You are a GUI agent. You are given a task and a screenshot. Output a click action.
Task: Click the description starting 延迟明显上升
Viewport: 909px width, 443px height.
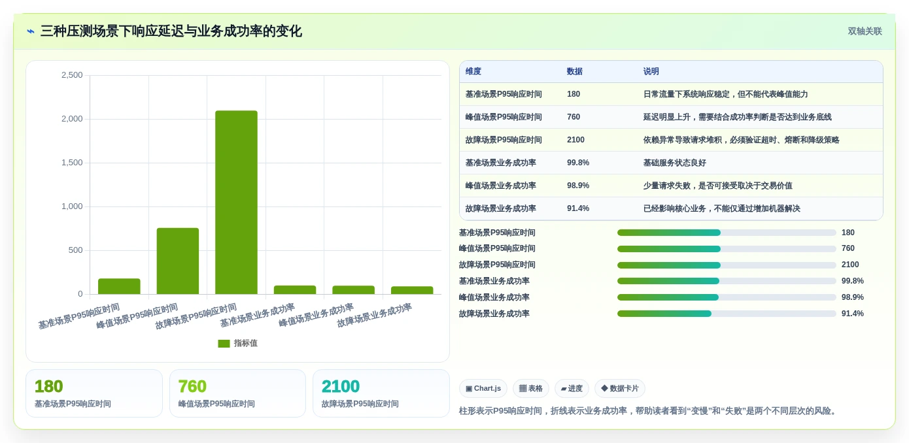[738, 117]
